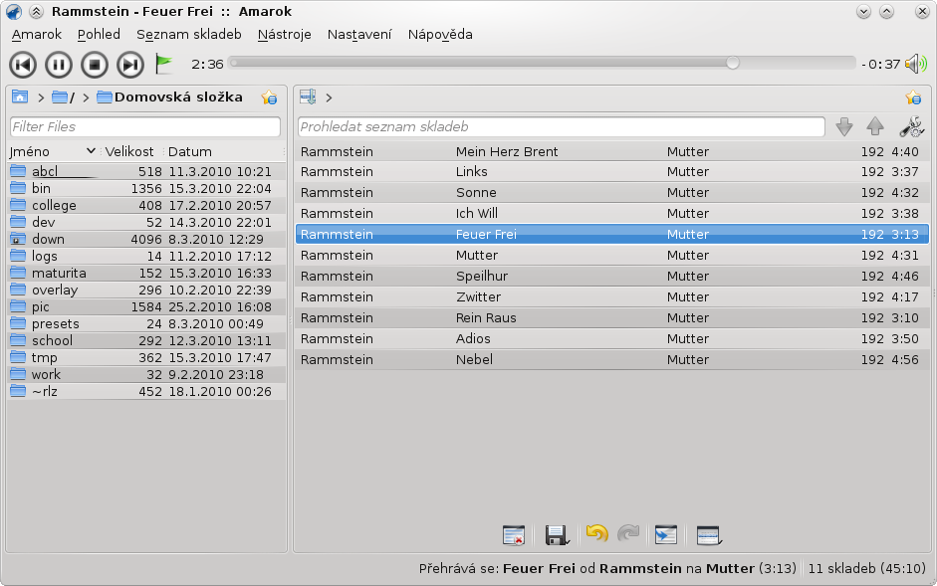The width and height of the screenshot is (937, 586).
Task: Click bookmark star icon in file browser
Action: coord(269,98)
